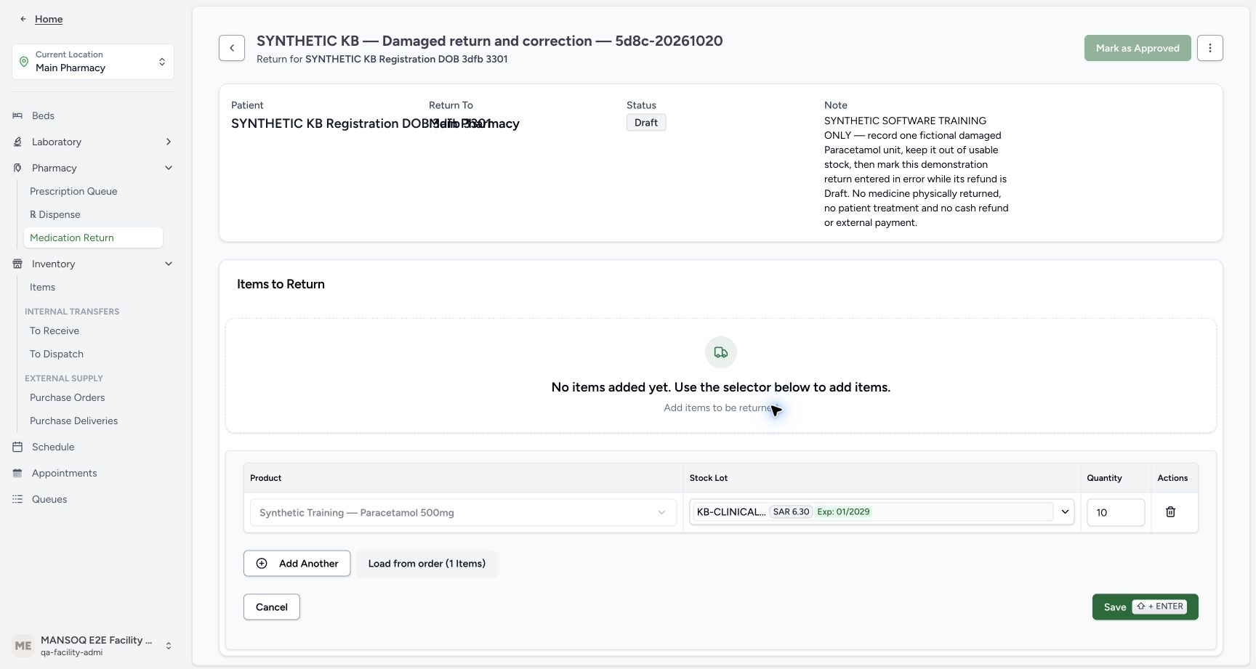
Task: Click the back arrow button beside the return title
Action: tap(232, 48)
